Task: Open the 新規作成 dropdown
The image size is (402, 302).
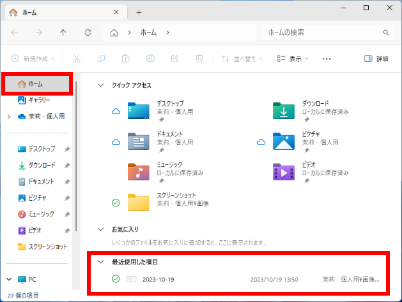Action: point(33,59)
